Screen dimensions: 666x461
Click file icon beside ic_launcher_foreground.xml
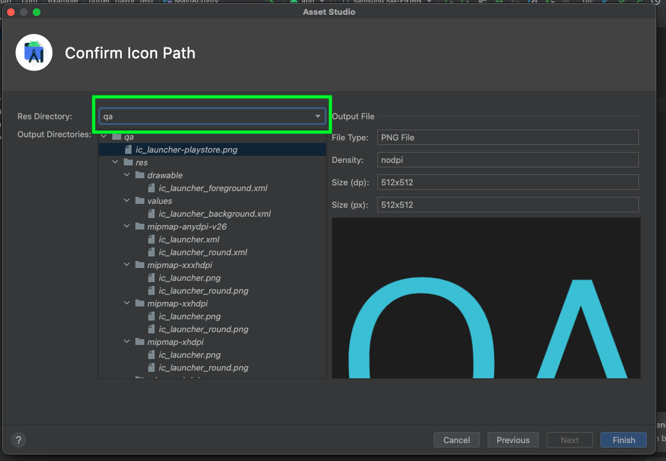151,188
